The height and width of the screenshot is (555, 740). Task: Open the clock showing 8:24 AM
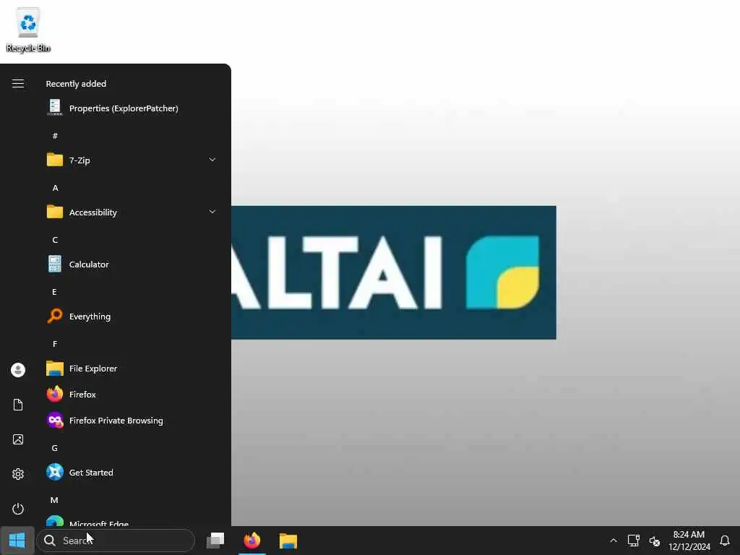689,541
